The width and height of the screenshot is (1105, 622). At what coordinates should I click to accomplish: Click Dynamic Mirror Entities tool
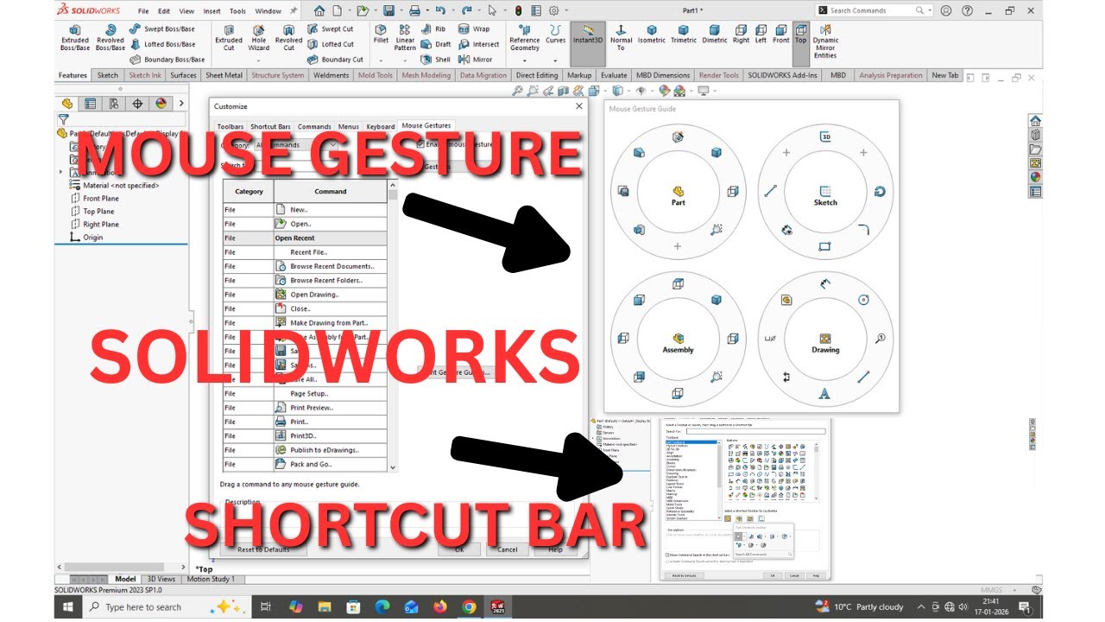[x=825, y=41]
